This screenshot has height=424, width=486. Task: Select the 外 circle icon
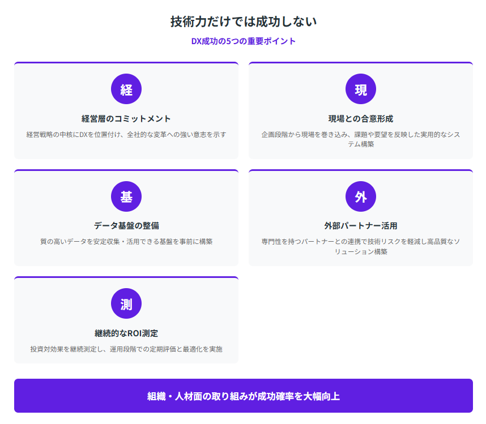point(361,196)
